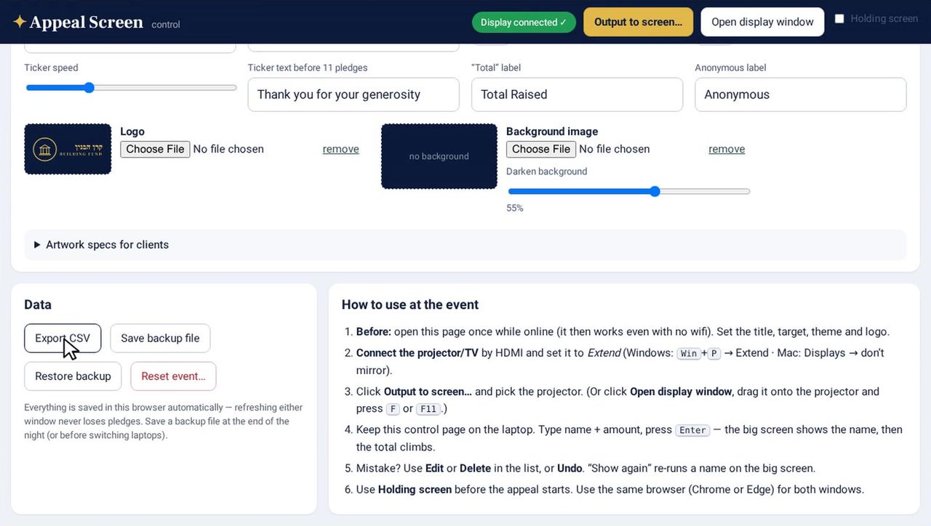Click the Display connected status badge

click(x=524, y=23)
